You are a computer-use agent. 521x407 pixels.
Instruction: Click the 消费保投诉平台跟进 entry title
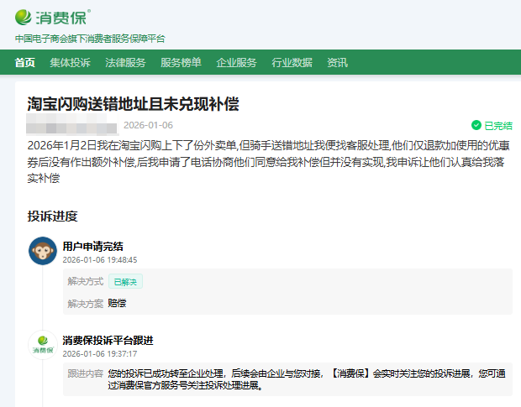click(x=108, y=341)
